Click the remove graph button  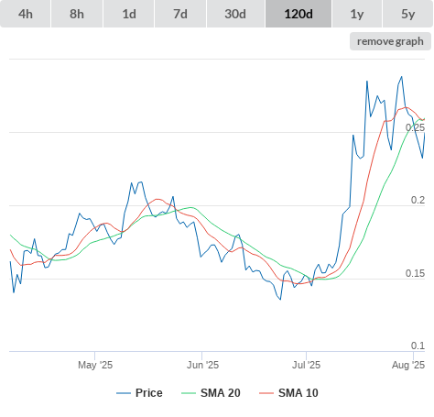pos(390,41)
